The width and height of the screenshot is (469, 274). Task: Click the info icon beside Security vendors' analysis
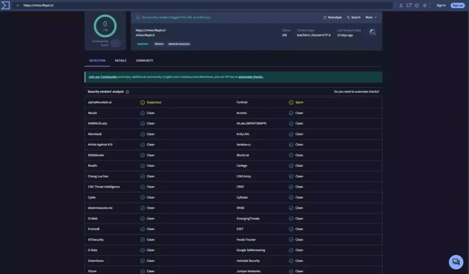[127, 91]
